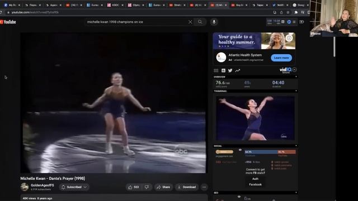The image size is (358, 201).
Task: Share page via address bar icon
Action: tap(281, 12)
